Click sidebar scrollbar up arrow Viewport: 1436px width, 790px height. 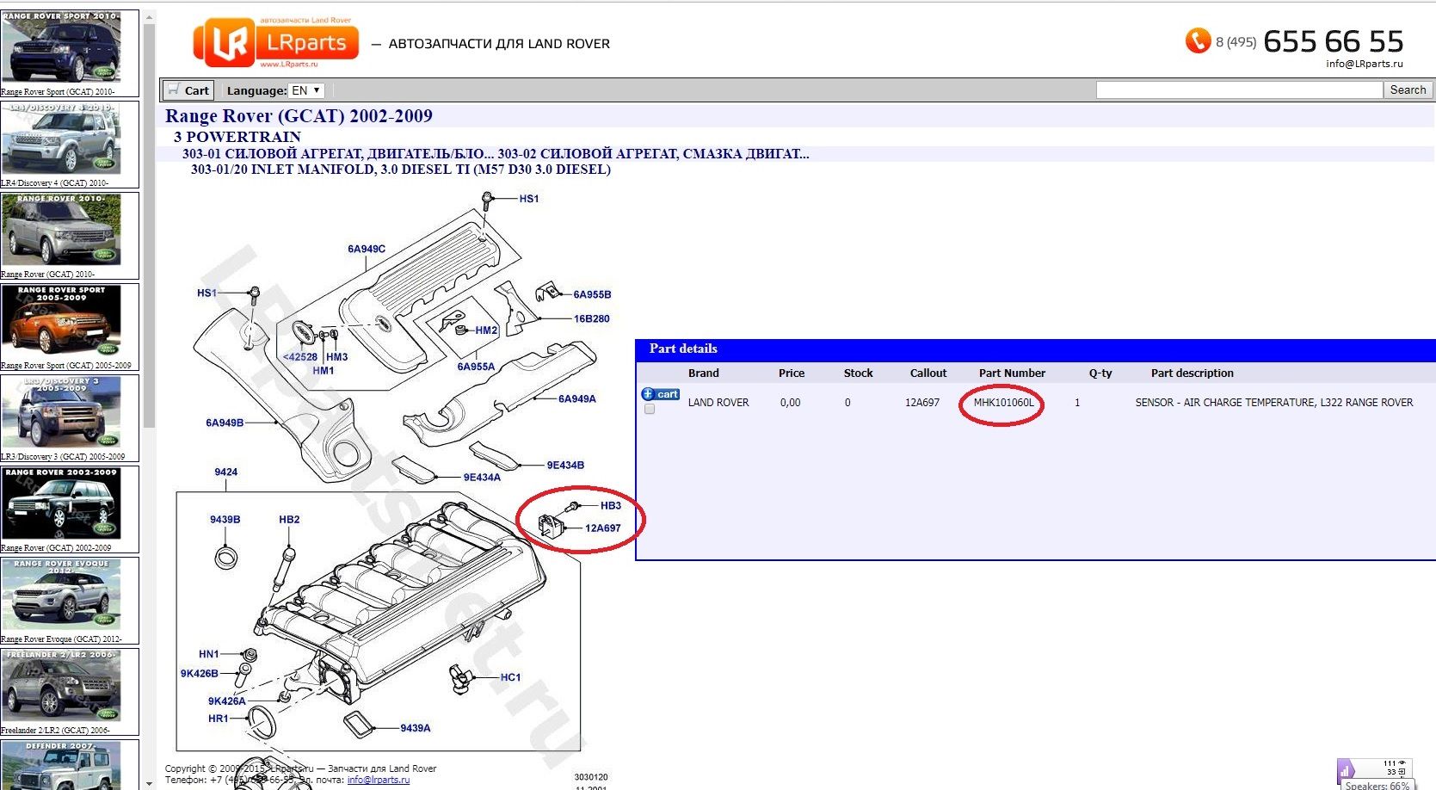click(150, 16)
